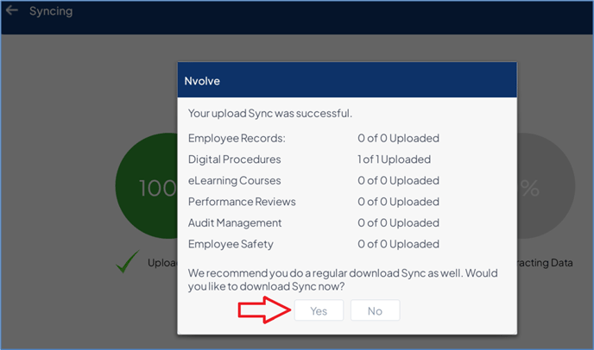Select 'Your upload Sync was successful.' message
The height and width of the screenshot is (350, 594).
270,114
